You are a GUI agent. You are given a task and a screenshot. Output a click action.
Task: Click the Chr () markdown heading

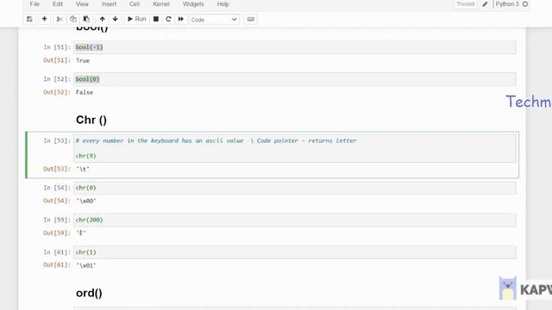(91, 120)
